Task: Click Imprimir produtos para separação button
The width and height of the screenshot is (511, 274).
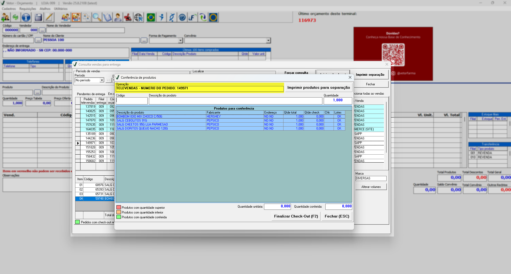Action: click(318, 88)
